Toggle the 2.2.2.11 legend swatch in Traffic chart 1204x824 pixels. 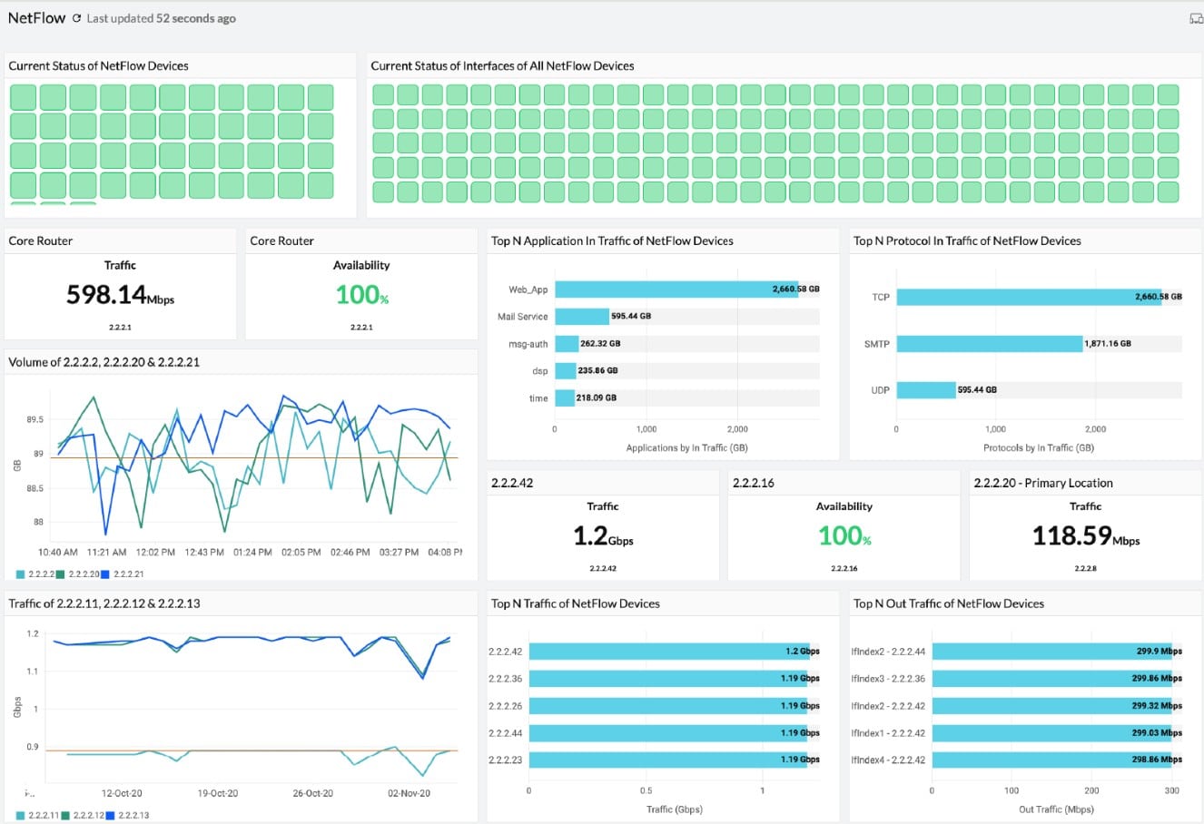click(21, 815)
